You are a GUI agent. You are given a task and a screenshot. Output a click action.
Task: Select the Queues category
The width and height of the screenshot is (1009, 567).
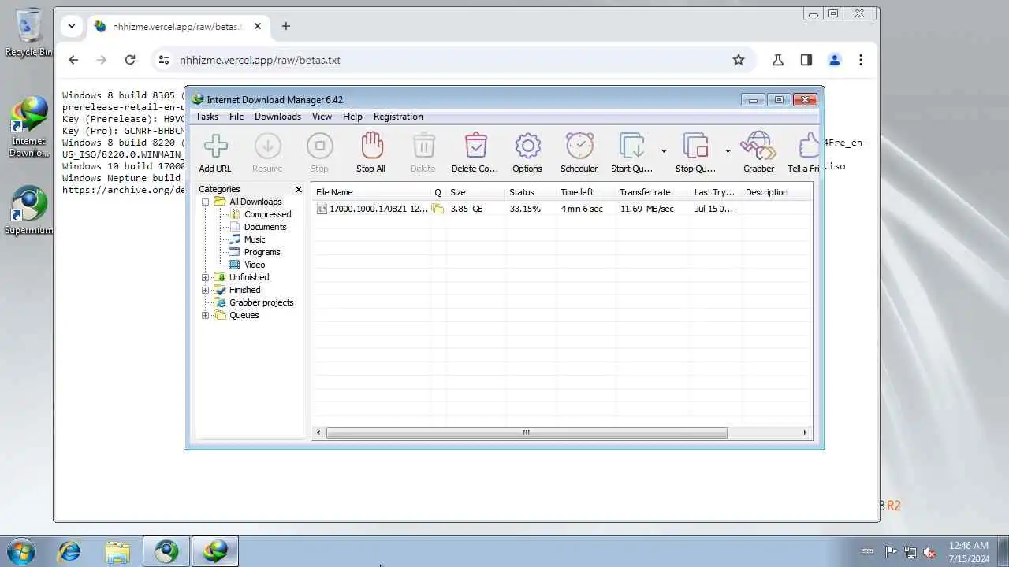[244, 315]
